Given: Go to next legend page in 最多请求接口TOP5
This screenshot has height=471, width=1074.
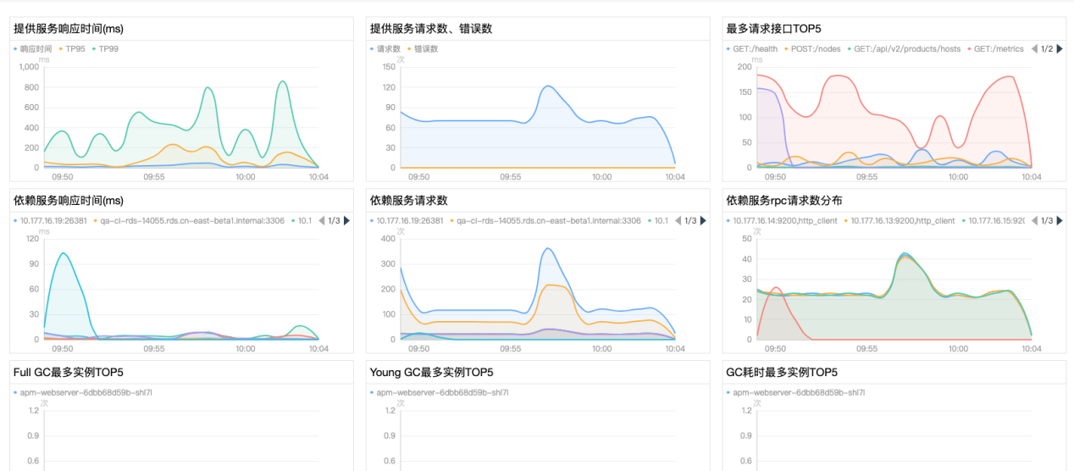Looking at the screenshot, I should 1059,49.
